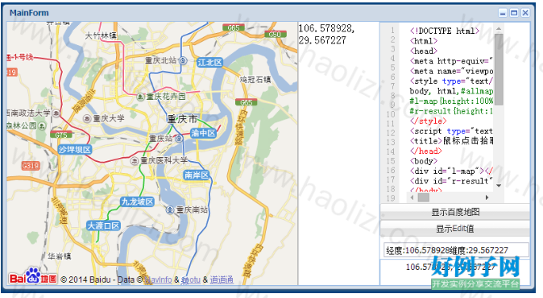Click the 重庆南站 station marker
543x298 pixels.
tap(170, 209)
